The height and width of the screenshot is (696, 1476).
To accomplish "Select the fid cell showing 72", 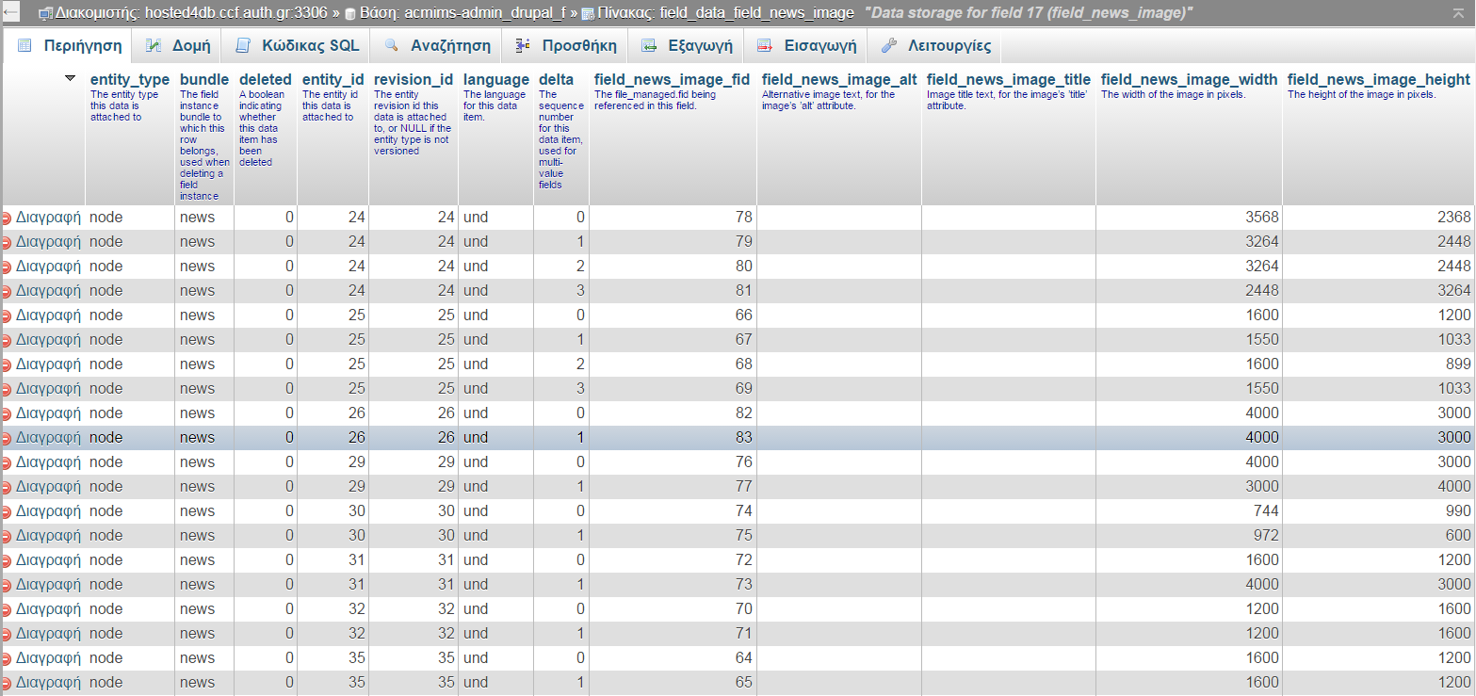I will coord(673,559).
